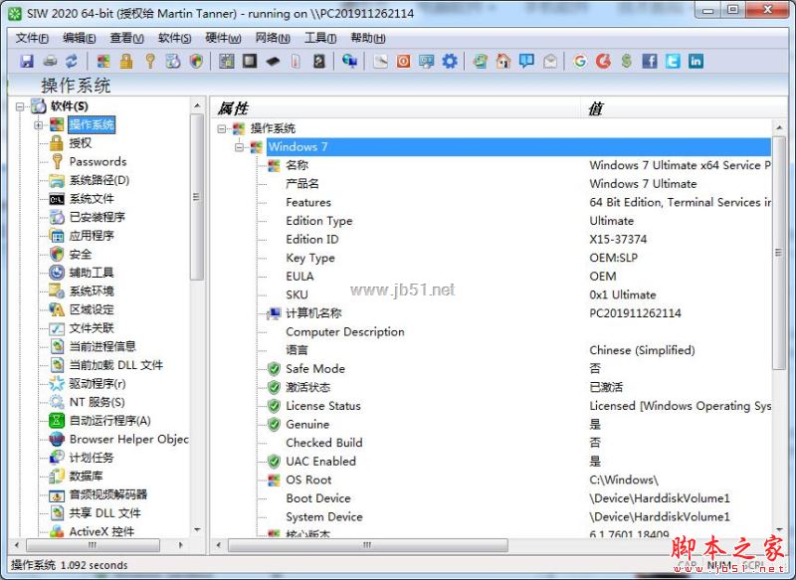Screen dimensions: 796x580
Task: Click the network computers toolbar icon
Action: [x=349, y=62]
